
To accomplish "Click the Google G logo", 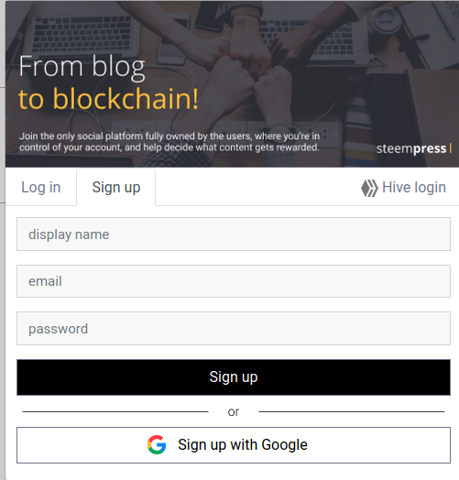I will [x=157, y=444].
